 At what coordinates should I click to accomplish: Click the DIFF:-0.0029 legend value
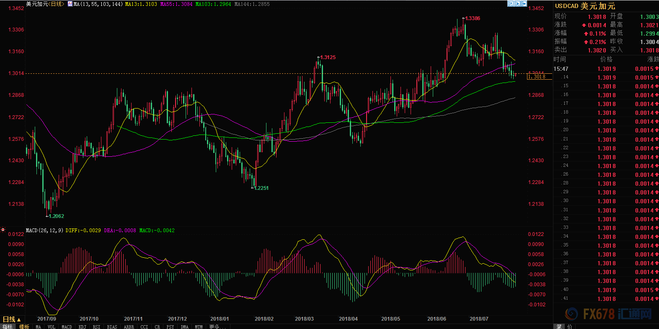(x=83, y=230)
